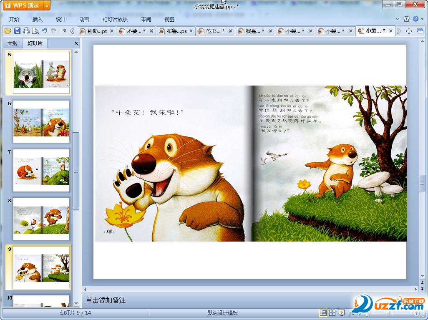Switch to the 大纲 outline tab
This screenshot has height=320, width=428.
tap(12, 43)
